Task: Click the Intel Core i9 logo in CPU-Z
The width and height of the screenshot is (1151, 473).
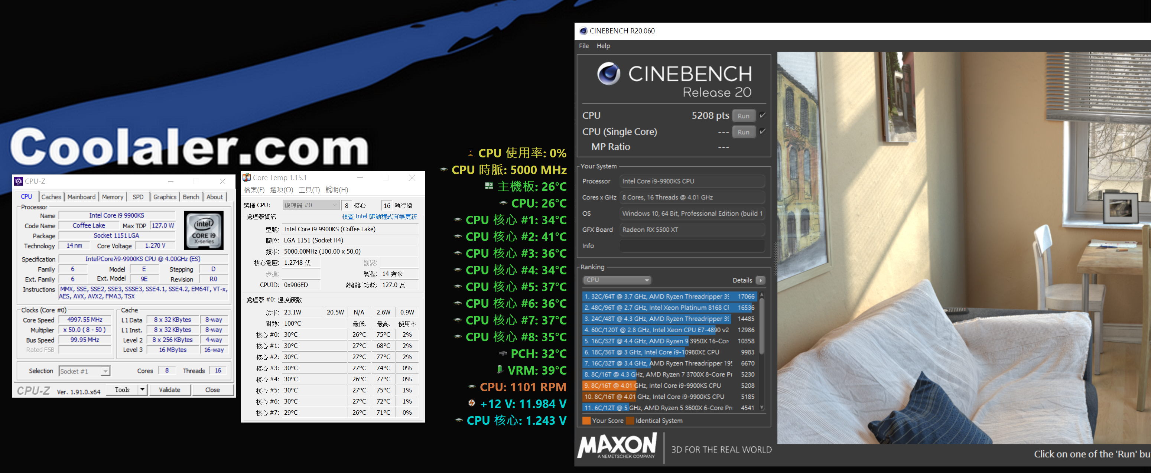Action: 204,231
